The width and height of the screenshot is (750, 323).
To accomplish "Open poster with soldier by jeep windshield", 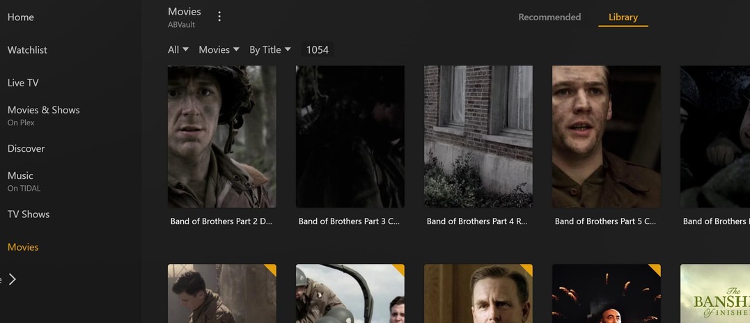I will tap(350, 293).
